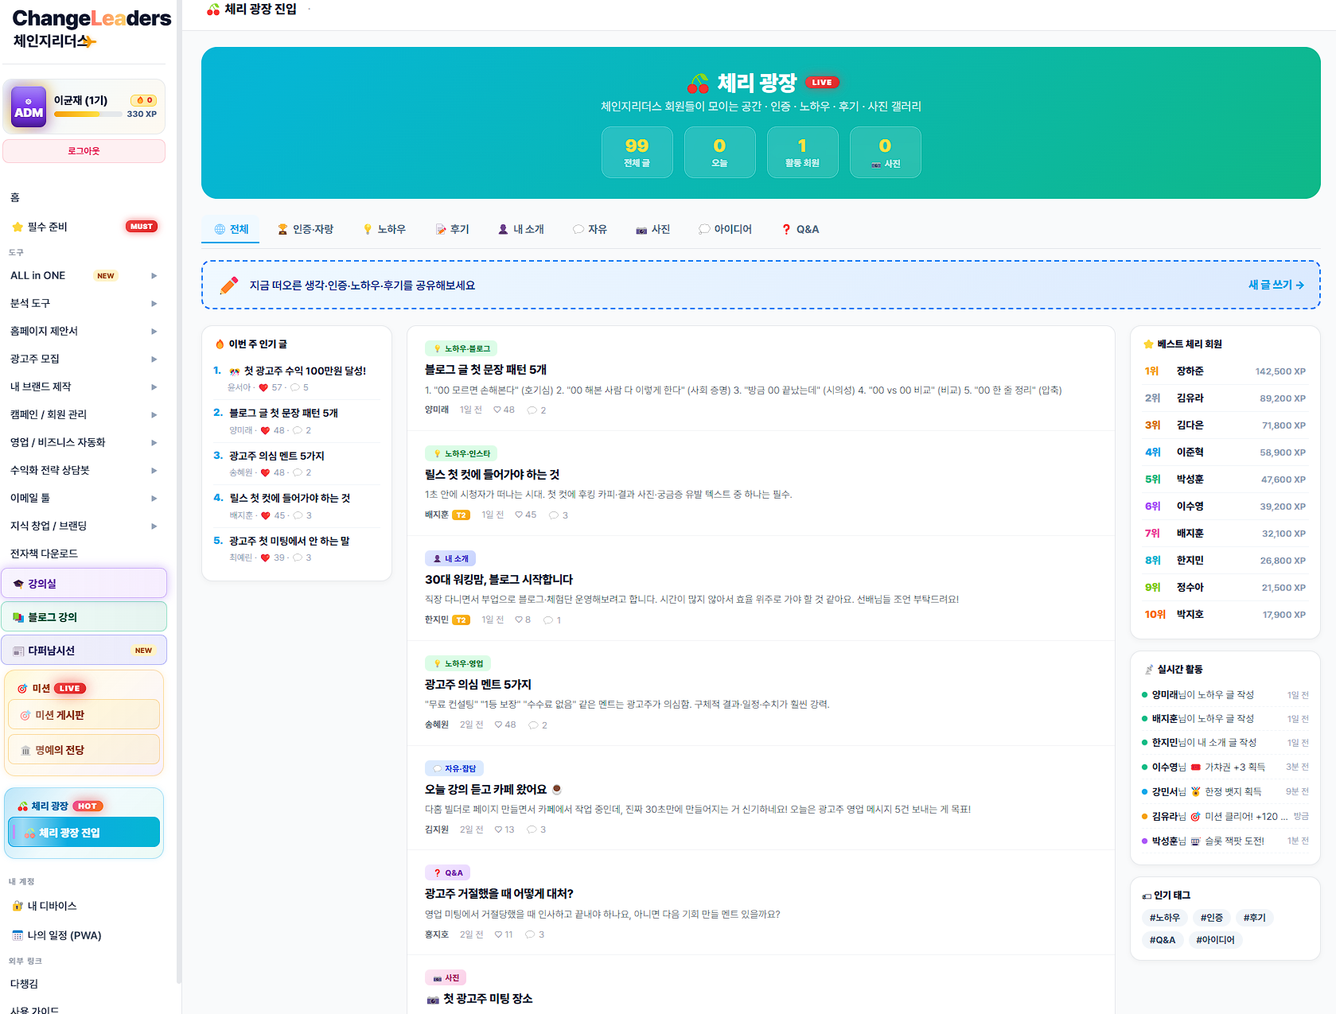Click graduation cap icon for 강의실
Viewport: 1336px width, 1014px height.
pyautogui.click(x=18, y=584)
